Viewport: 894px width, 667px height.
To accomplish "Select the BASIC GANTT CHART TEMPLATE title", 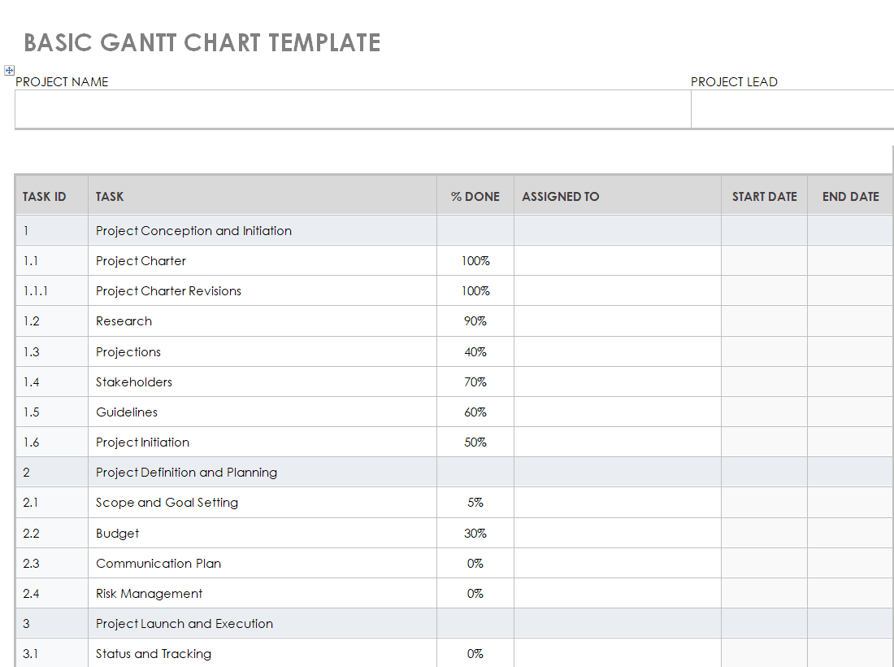I will point(202,43).
